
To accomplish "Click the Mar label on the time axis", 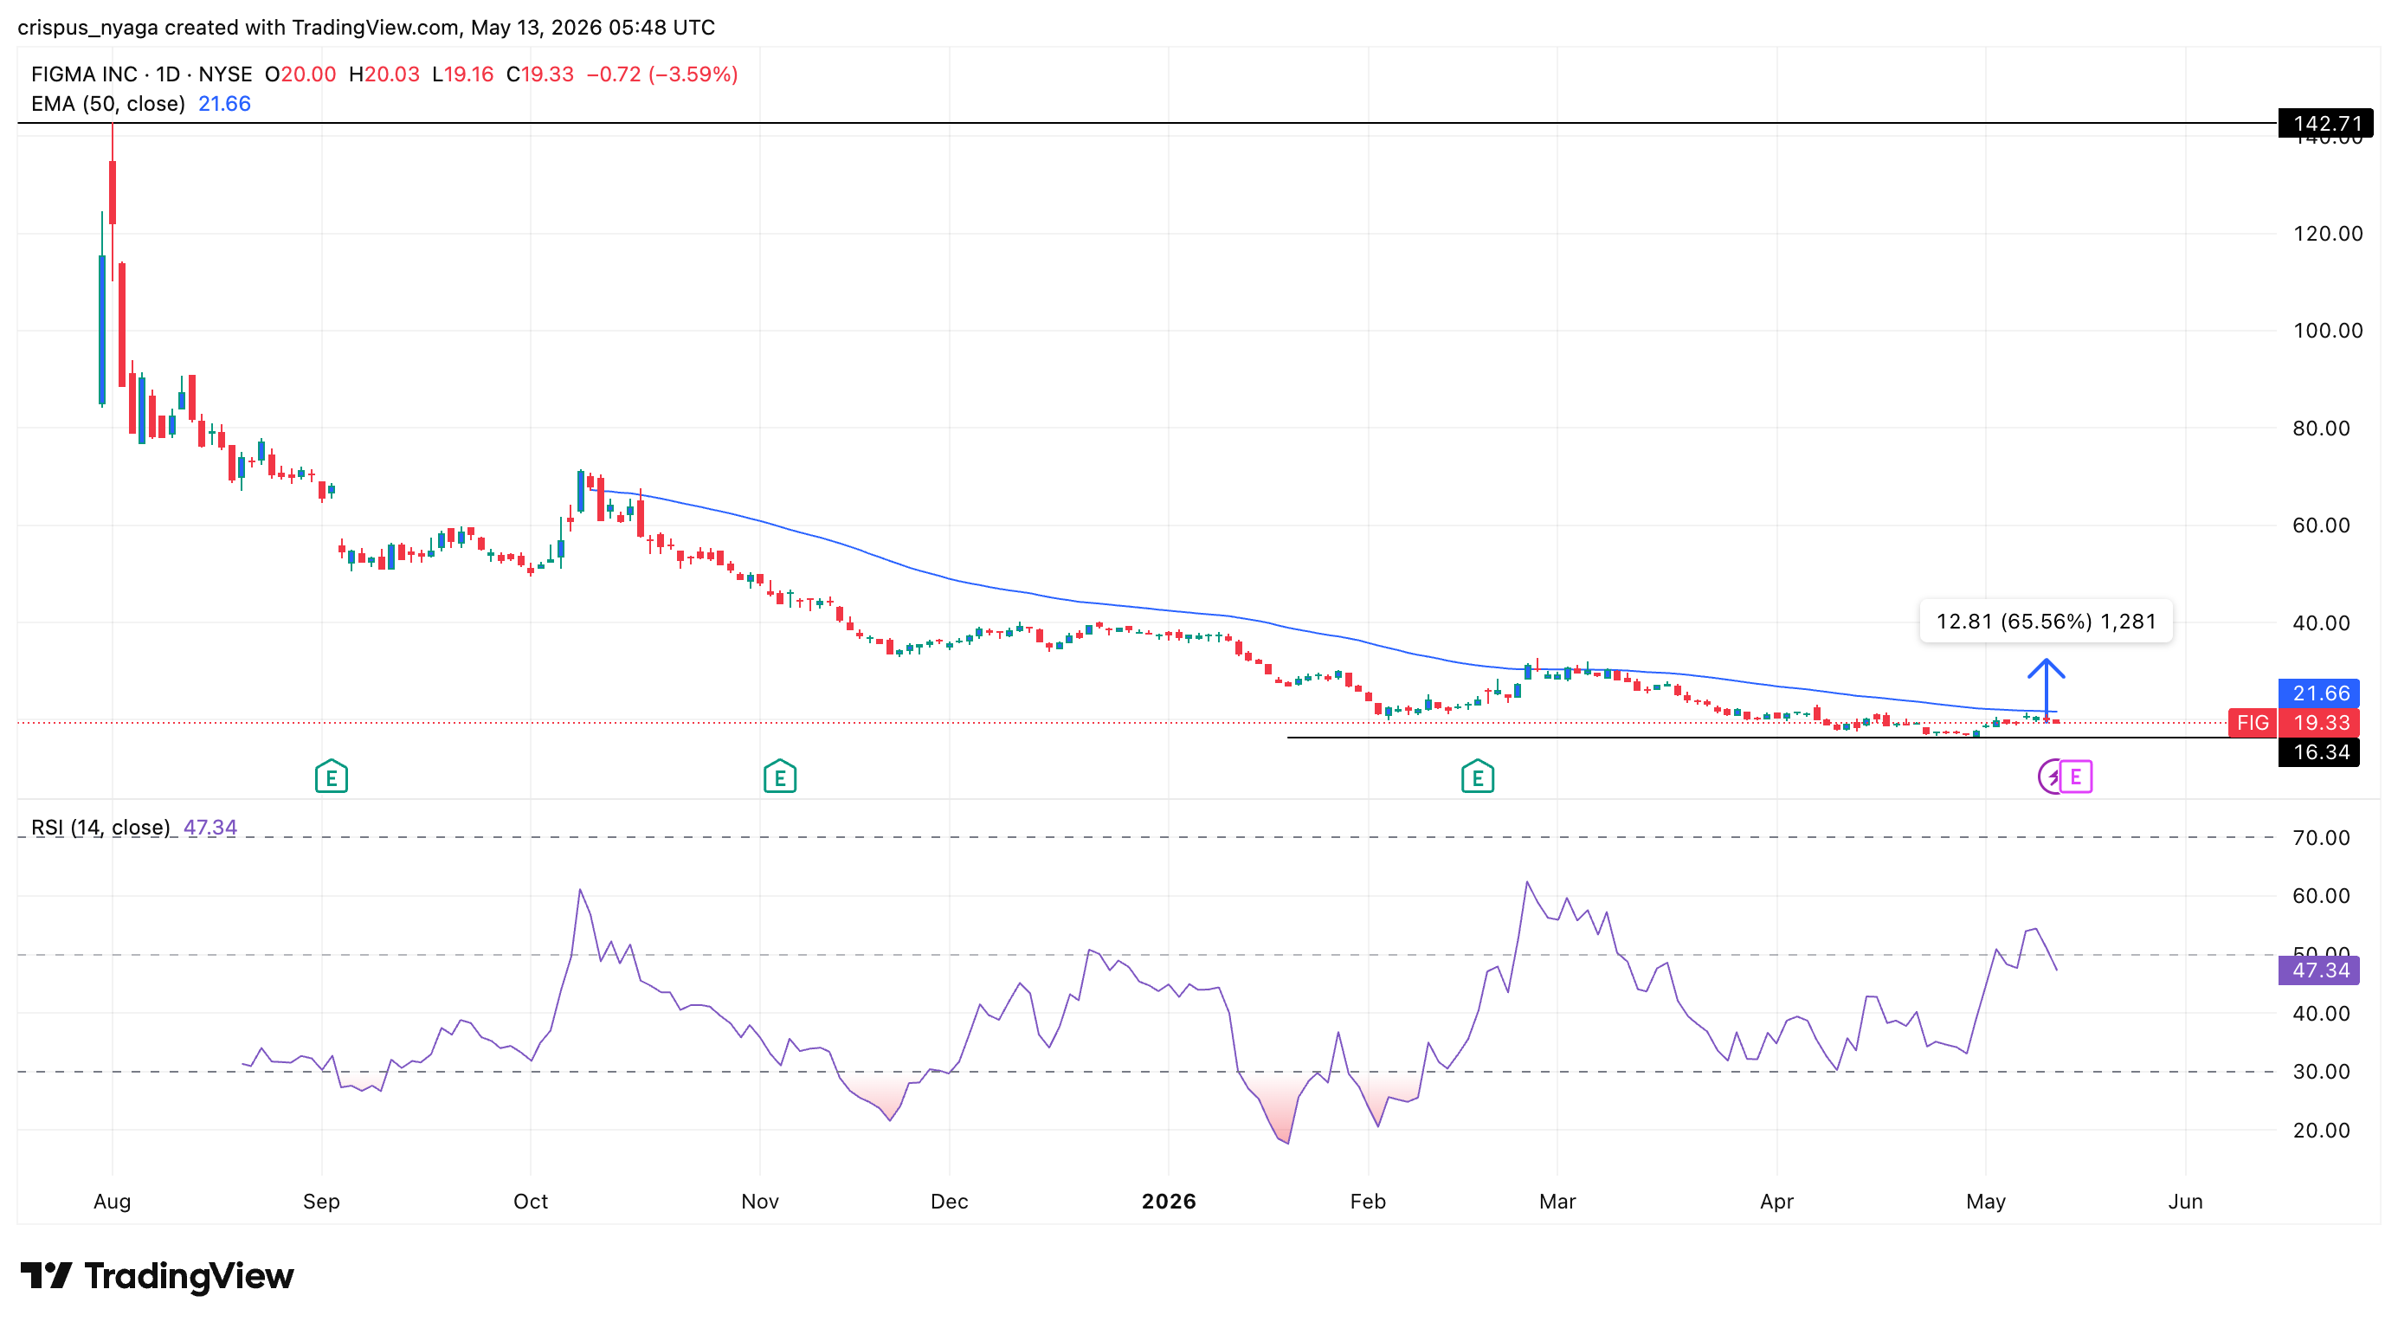I will pos(1557,1202).
